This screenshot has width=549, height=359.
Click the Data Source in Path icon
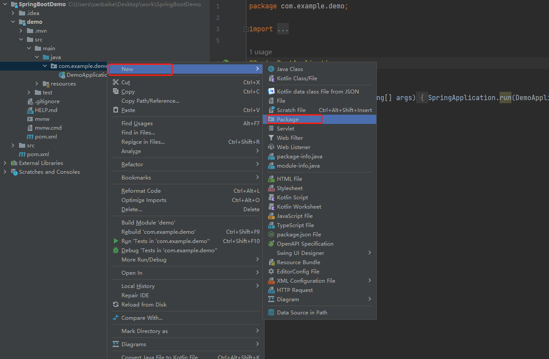[x=271, y=313]
